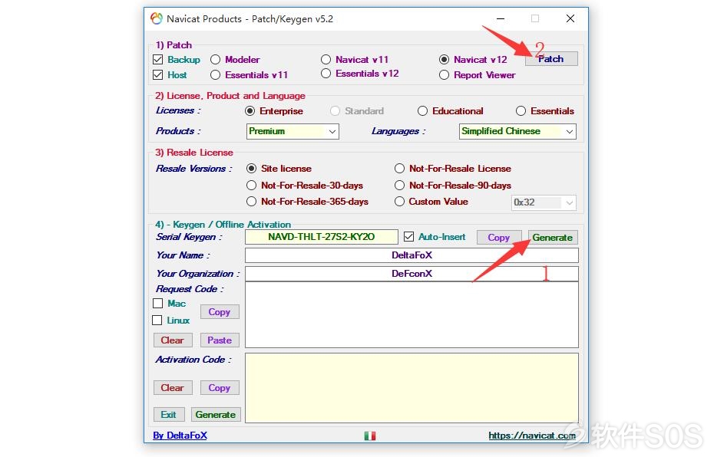Generate the Activation Code

tap(216, 415)
